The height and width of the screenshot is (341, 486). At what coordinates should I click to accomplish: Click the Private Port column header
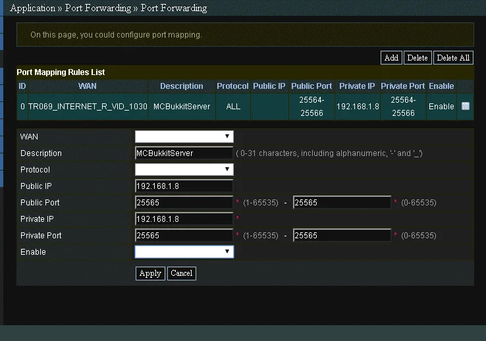click(403, 86)
